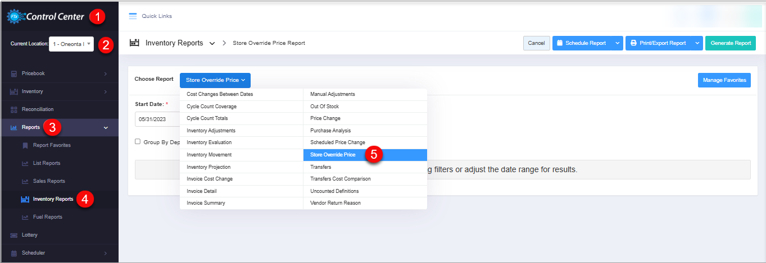Click the Reconciliation grid icon in sidebar

14,109
